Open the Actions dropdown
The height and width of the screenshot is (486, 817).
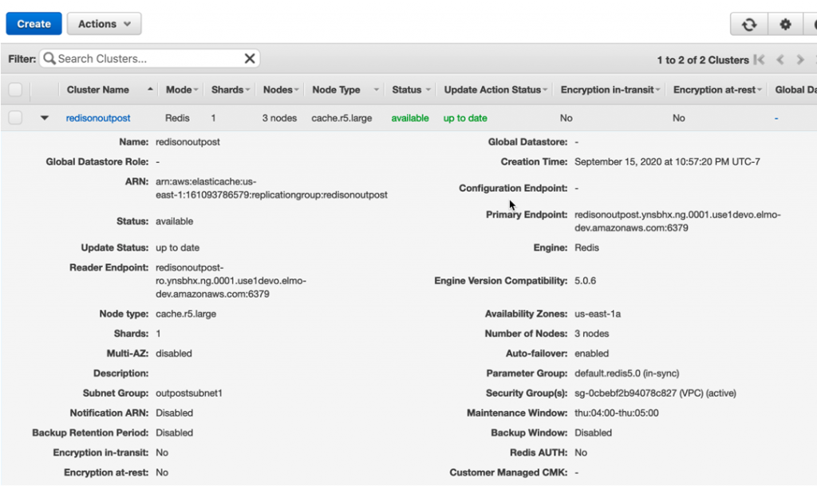(105, 24)
